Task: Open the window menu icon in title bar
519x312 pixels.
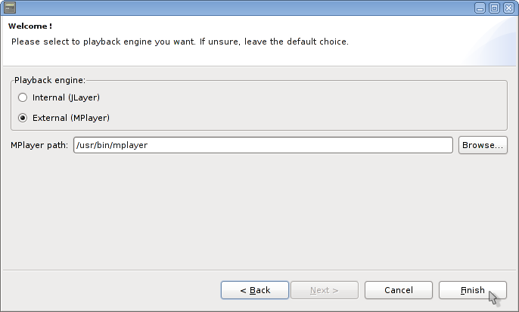Action: (x=10, y=8)
